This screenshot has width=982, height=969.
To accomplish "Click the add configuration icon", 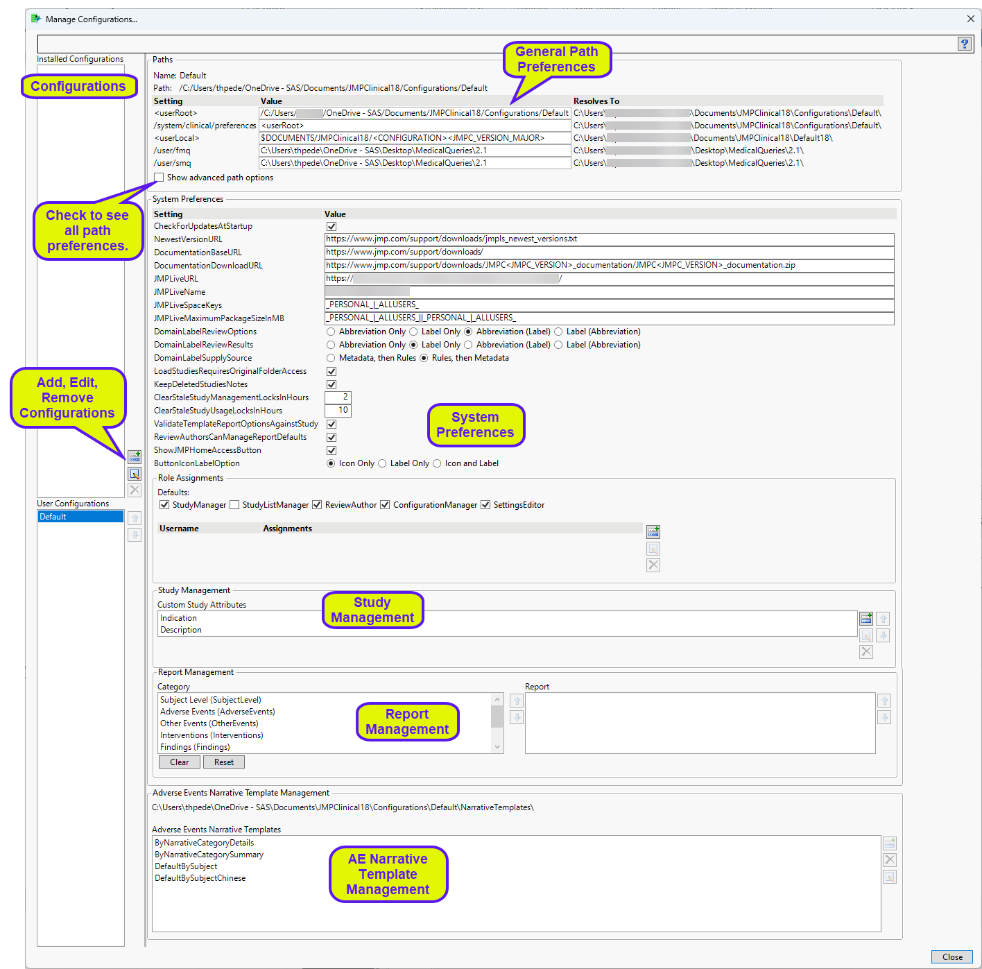I will tap(135, 457).
